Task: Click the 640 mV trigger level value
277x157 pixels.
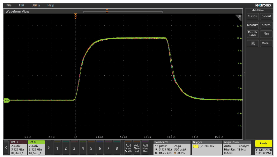Action: (209, 146)
